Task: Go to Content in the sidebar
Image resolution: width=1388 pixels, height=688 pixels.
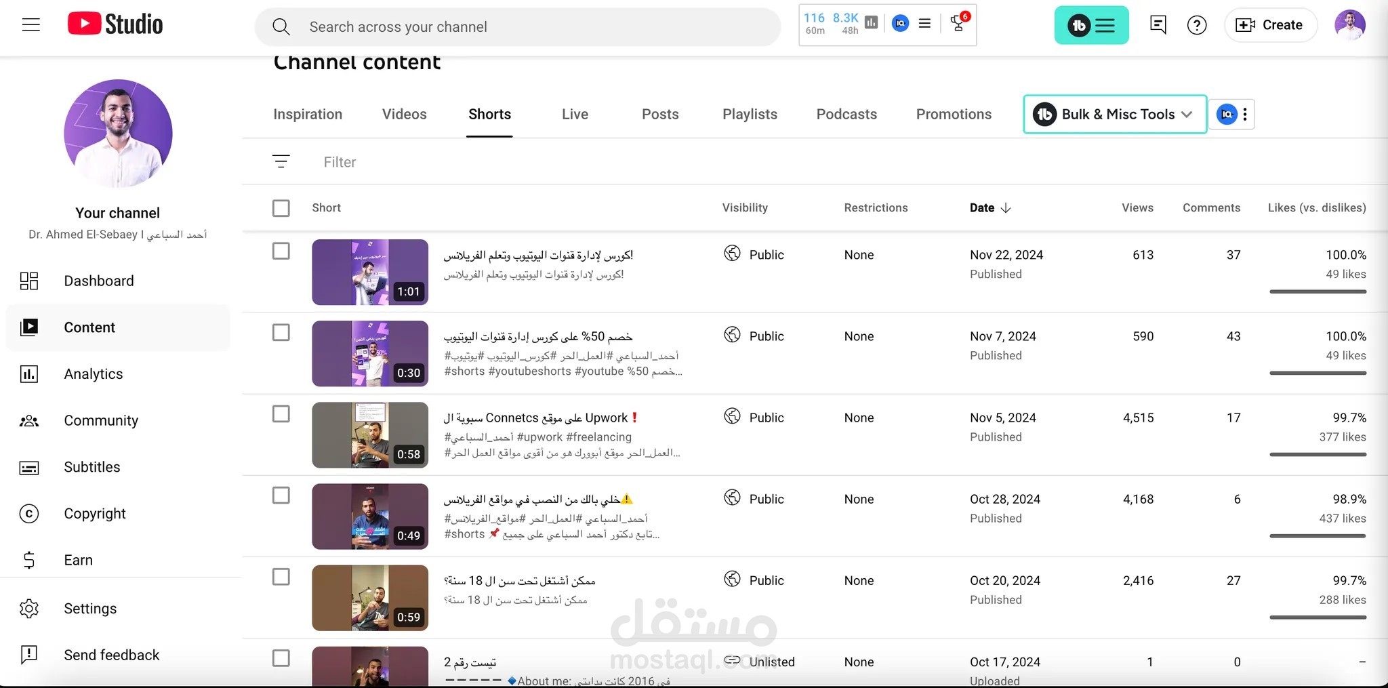Action: [x=118, y=327]
